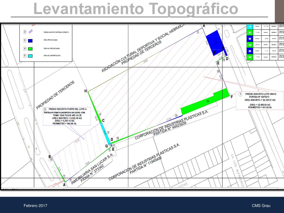This screenshot has height=213, width=284.
Task: Click the green Área No Aprovechada legend swatch
Action: [x=31, y=49]
